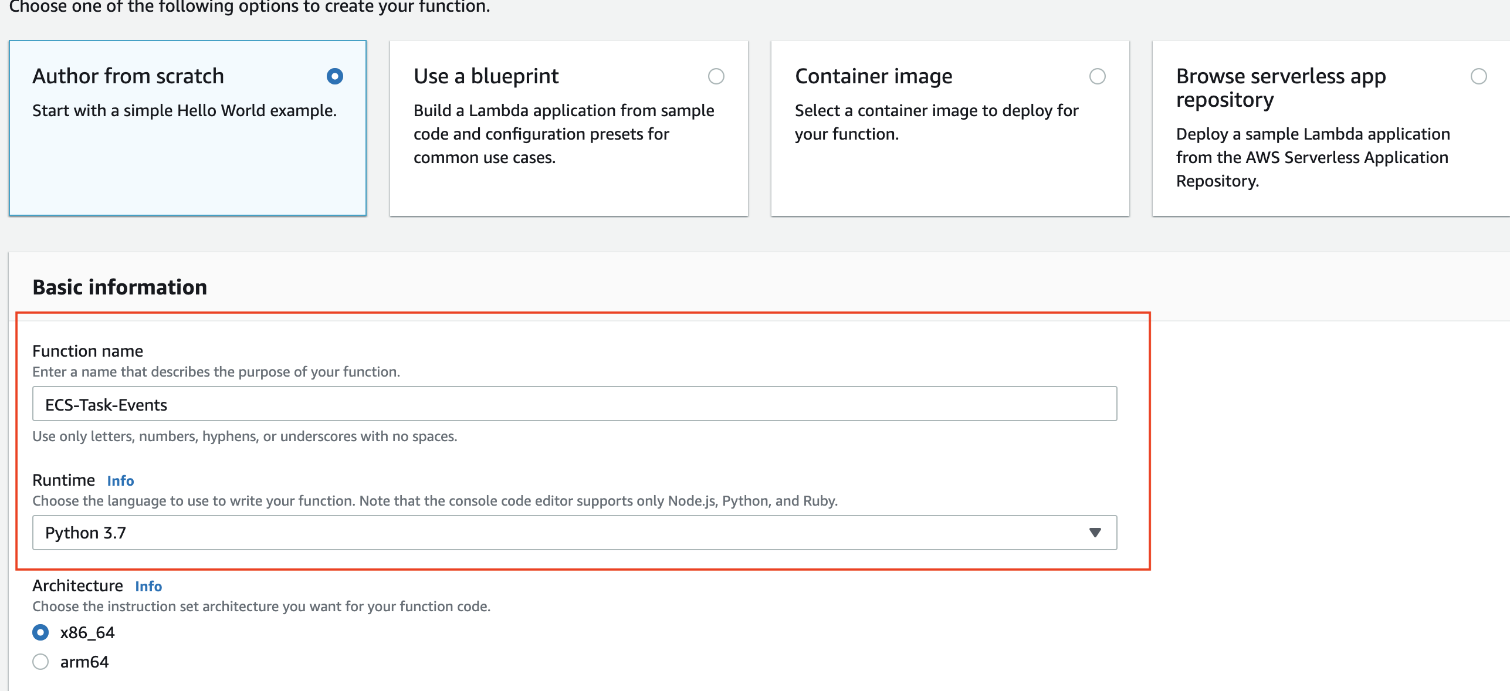
Task: Select the Container image radio button
Action: (x=1097, y=76)
